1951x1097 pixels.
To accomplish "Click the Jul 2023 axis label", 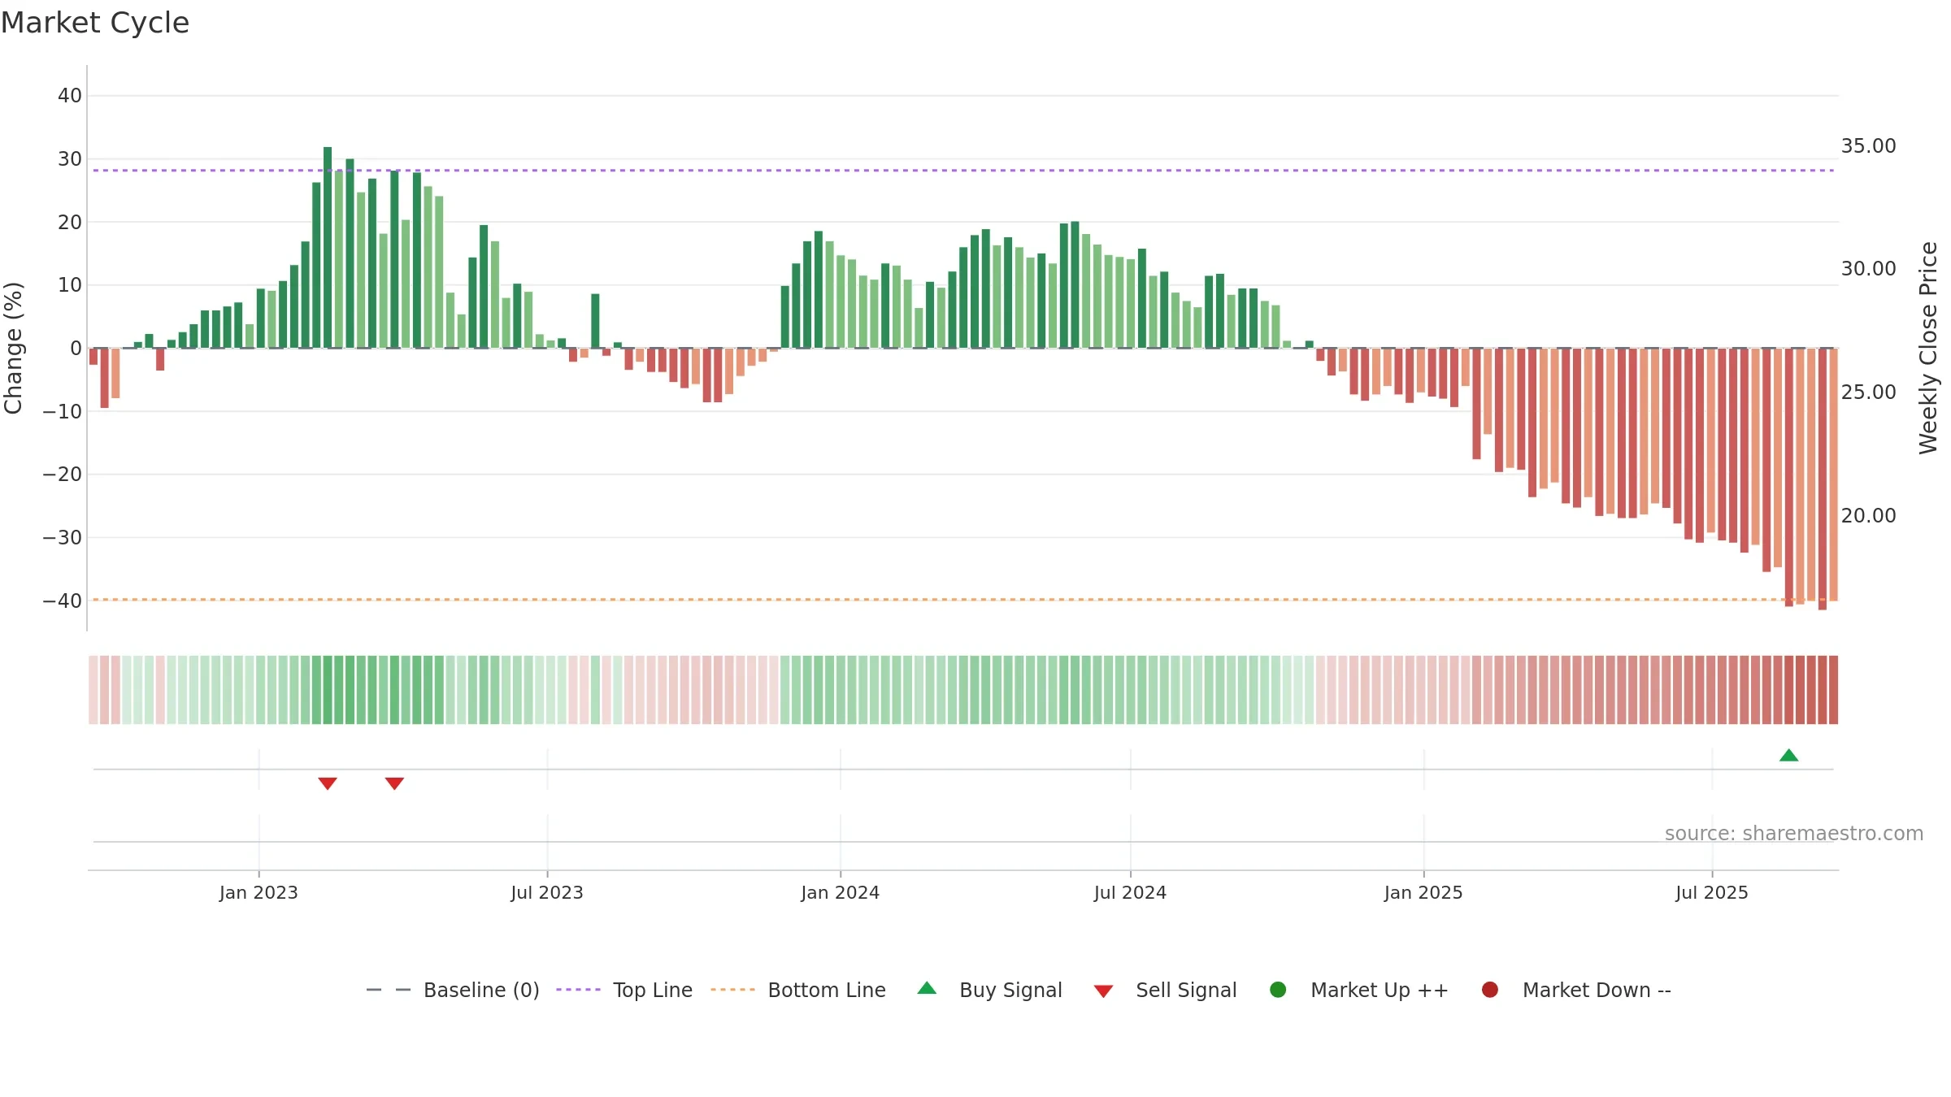I will tap(547, 892).
